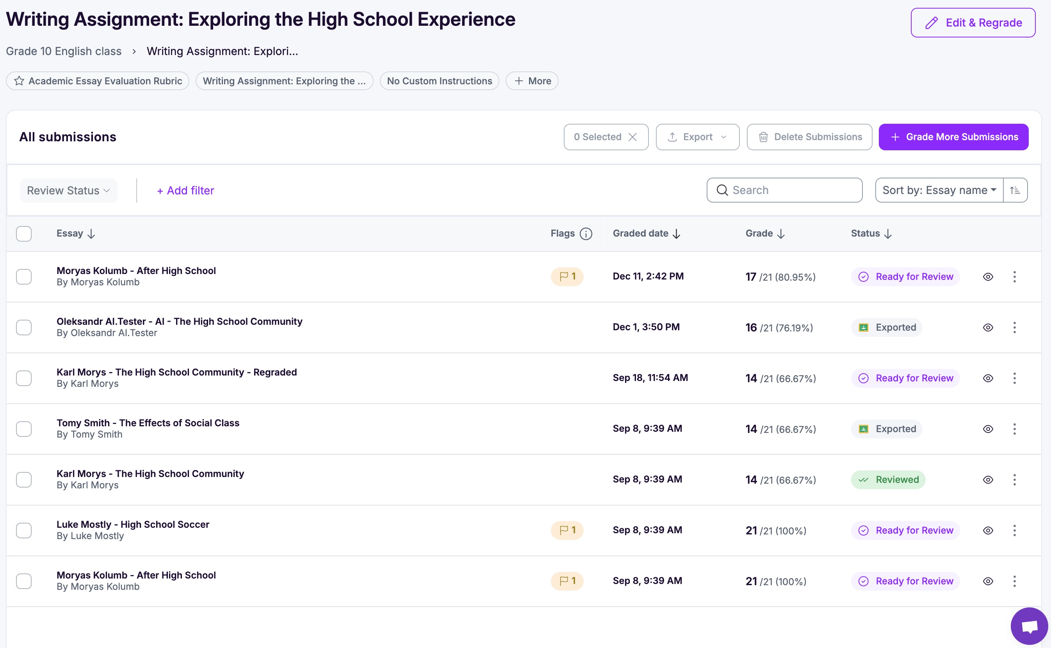Open the Review Status filter dropdown
The image size is (1051, 648).
69,190
